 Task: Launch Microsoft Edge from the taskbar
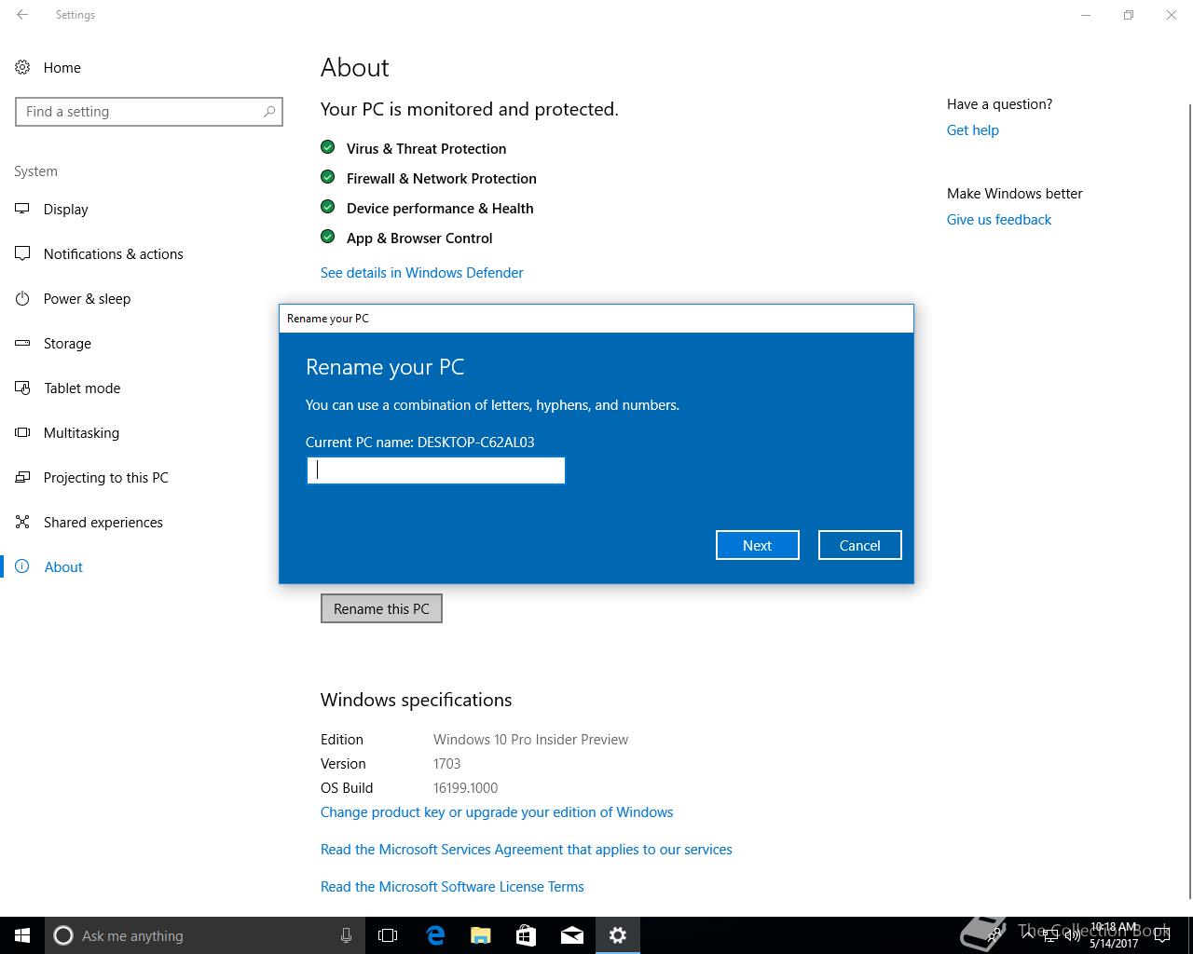point(435,935)
